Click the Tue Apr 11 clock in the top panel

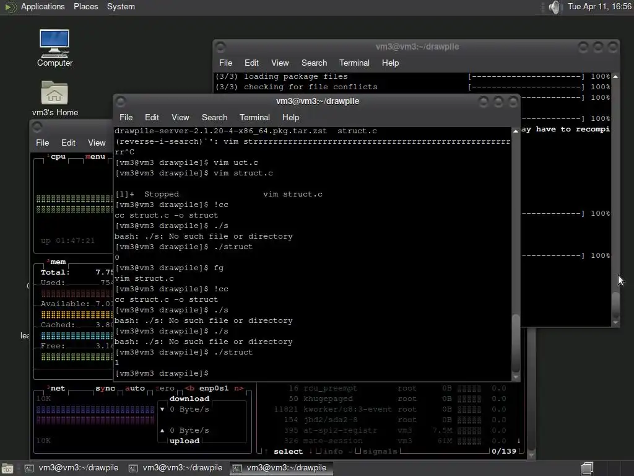(599, 6)
